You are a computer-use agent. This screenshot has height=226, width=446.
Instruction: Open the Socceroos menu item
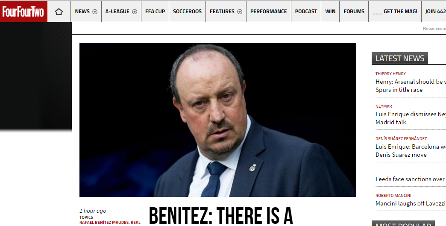187,12
